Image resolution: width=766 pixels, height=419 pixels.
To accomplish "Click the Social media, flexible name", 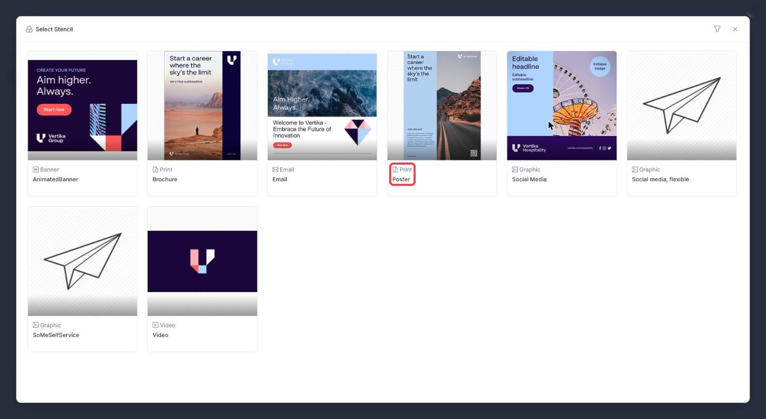I will coord(660,180).
